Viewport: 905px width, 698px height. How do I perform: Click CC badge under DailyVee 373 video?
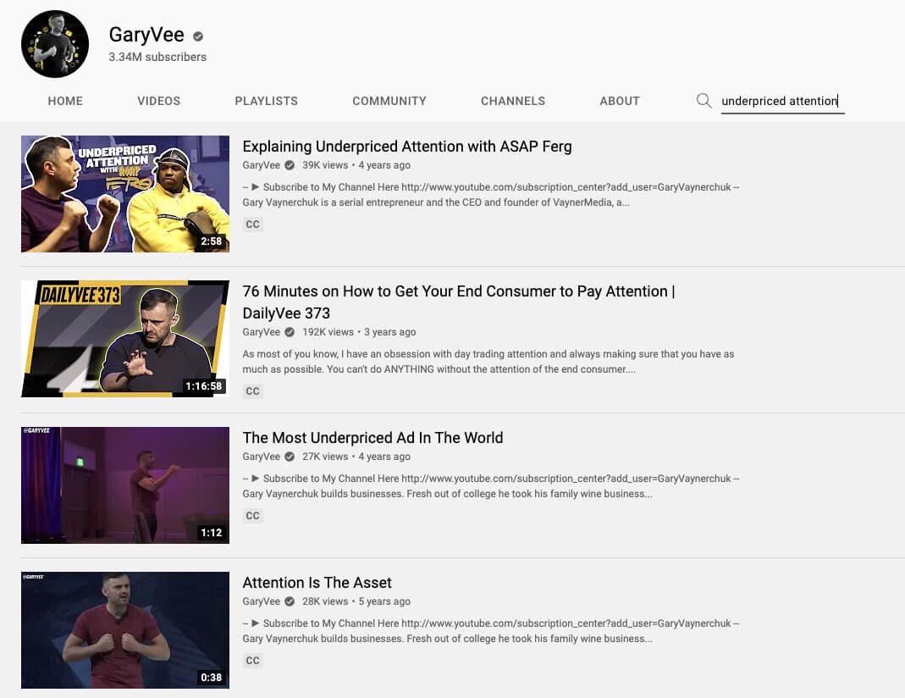coord(252,391)
